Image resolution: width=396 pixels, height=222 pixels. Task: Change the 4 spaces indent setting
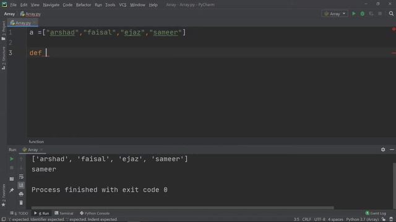pyautogui.click(x=335, y=220)
